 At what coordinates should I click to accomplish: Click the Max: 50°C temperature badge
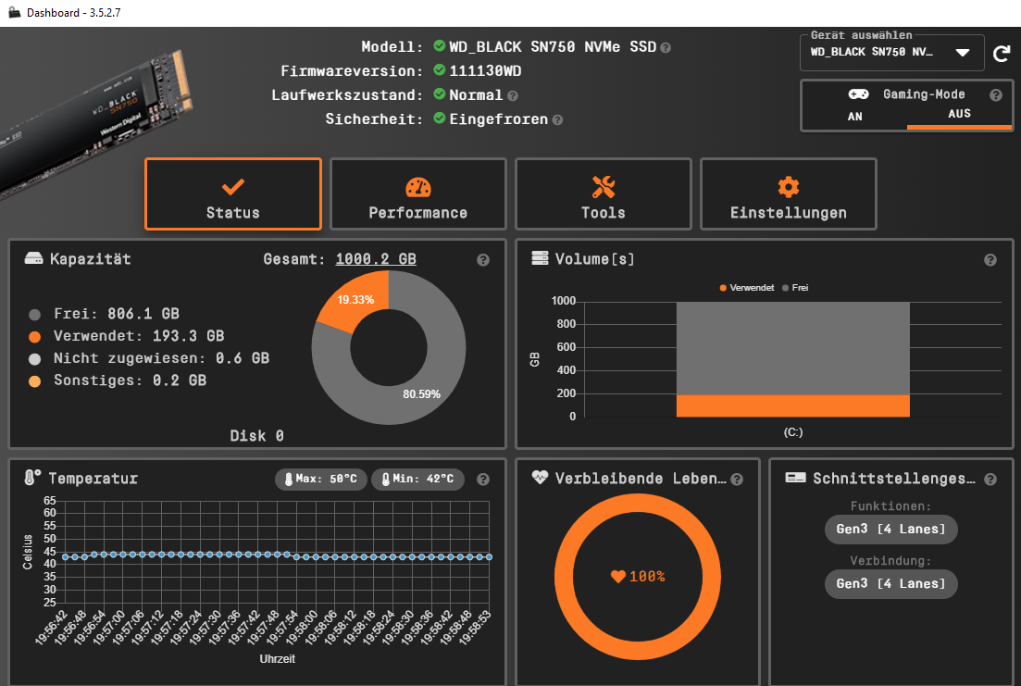(x=321, y=480)
